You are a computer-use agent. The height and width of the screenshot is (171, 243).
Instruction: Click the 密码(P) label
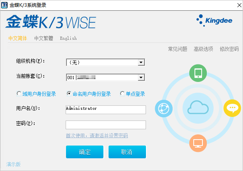point(26,123)
